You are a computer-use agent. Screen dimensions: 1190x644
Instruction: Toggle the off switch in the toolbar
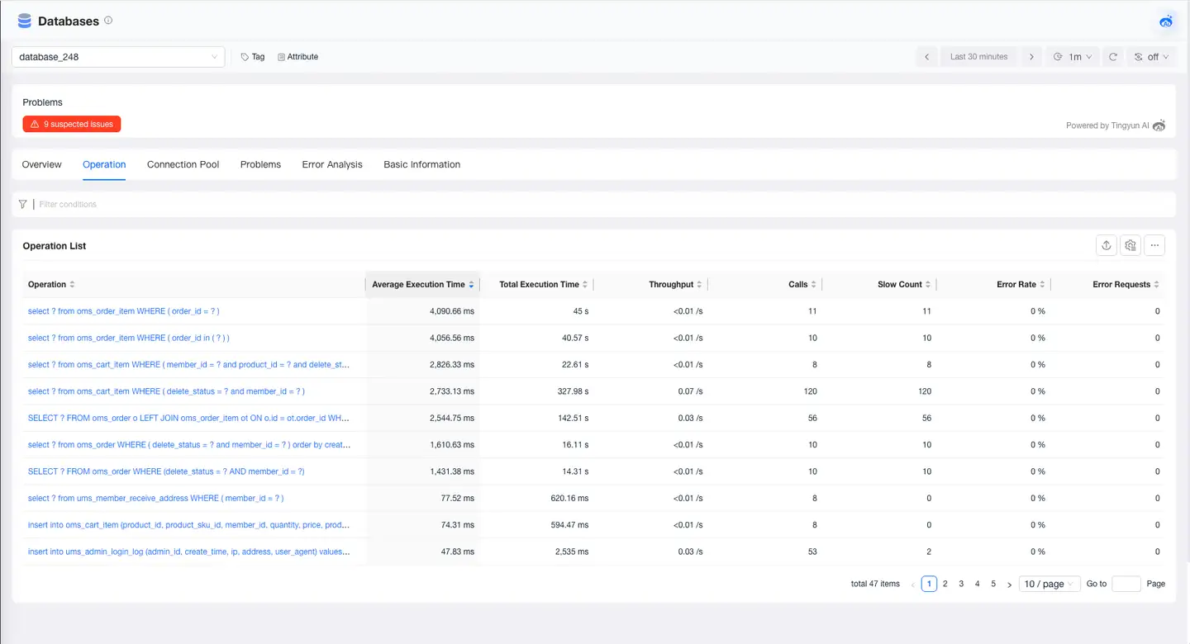click(1150, 56)
